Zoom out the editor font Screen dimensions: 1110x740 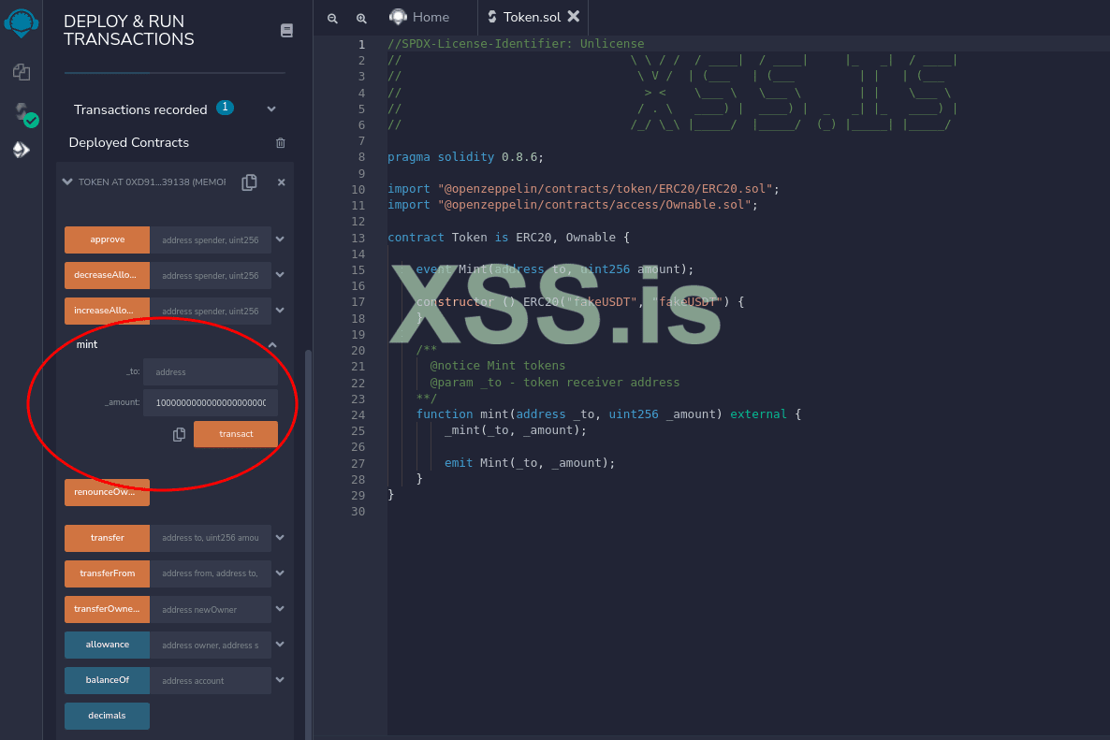(332, 18)
